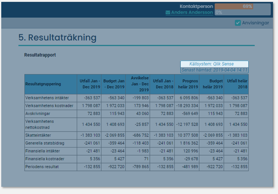Image resolution: width=278 pixels, height=194 pixels.
Task: Select the Finansiella intäkter row label
Action: [x=42, y=151]
